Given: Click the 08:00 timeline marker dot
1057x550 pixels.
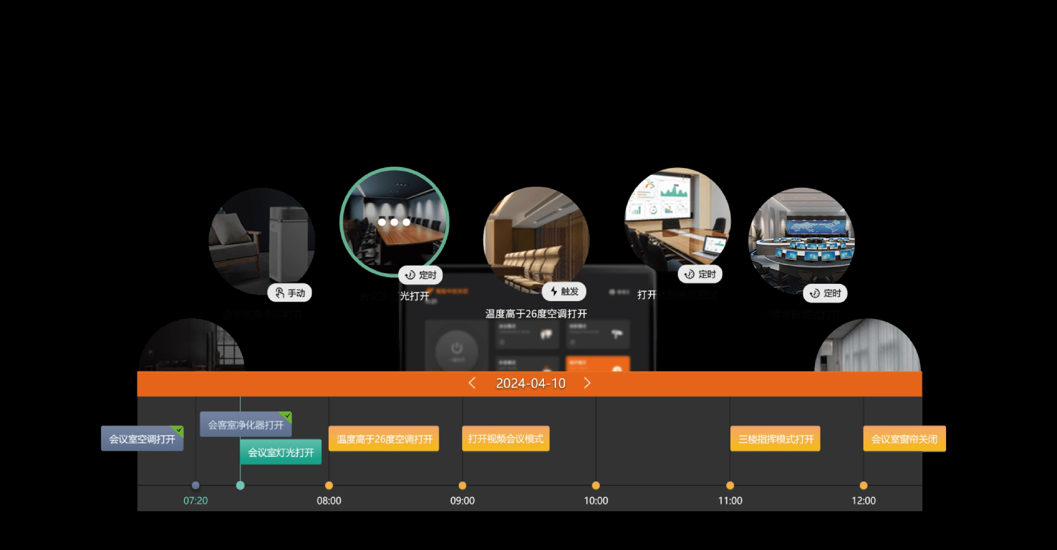Looking at the screenshot, I should [x=329, y=486].
